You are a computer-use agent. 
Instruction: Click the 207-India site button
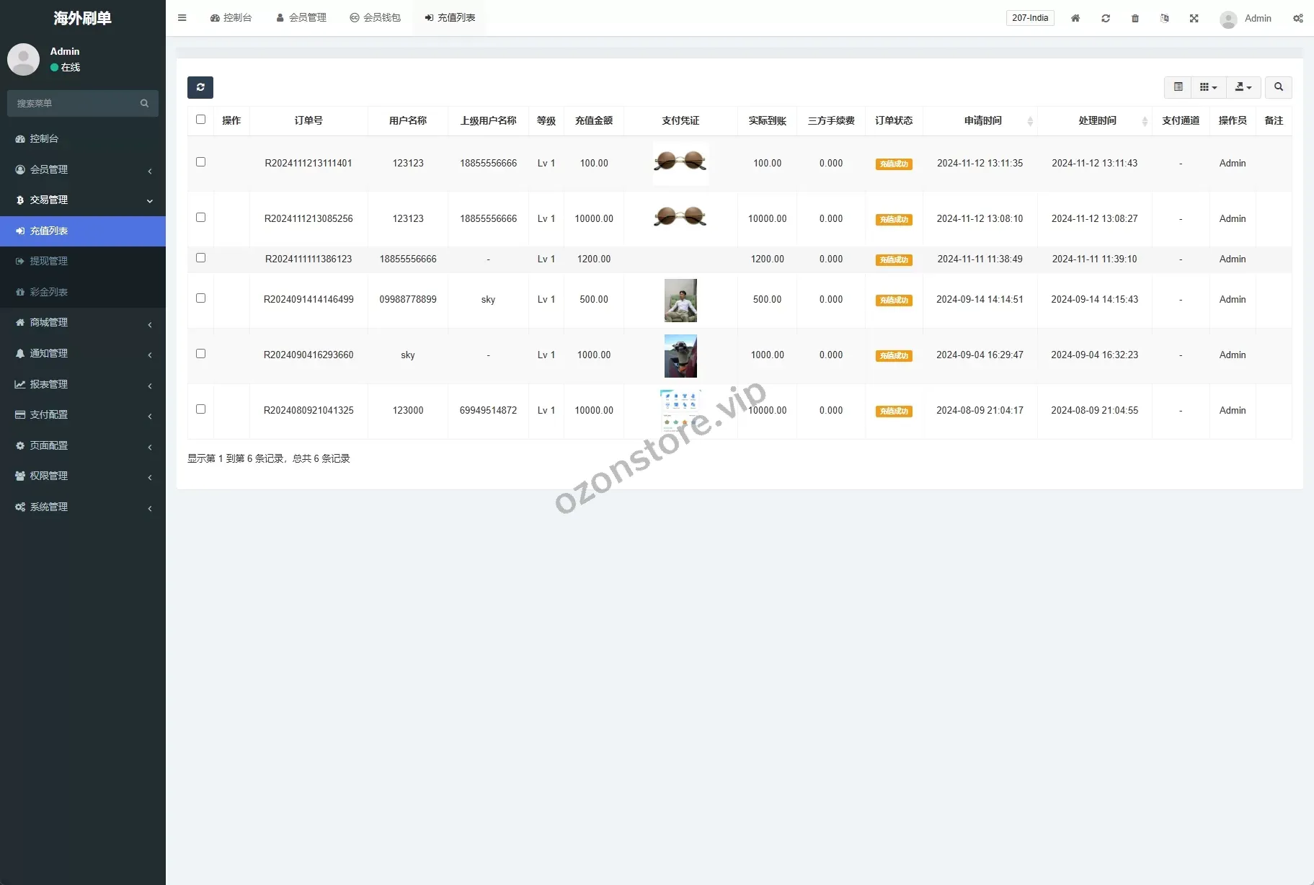click(x=1029, y=18)
